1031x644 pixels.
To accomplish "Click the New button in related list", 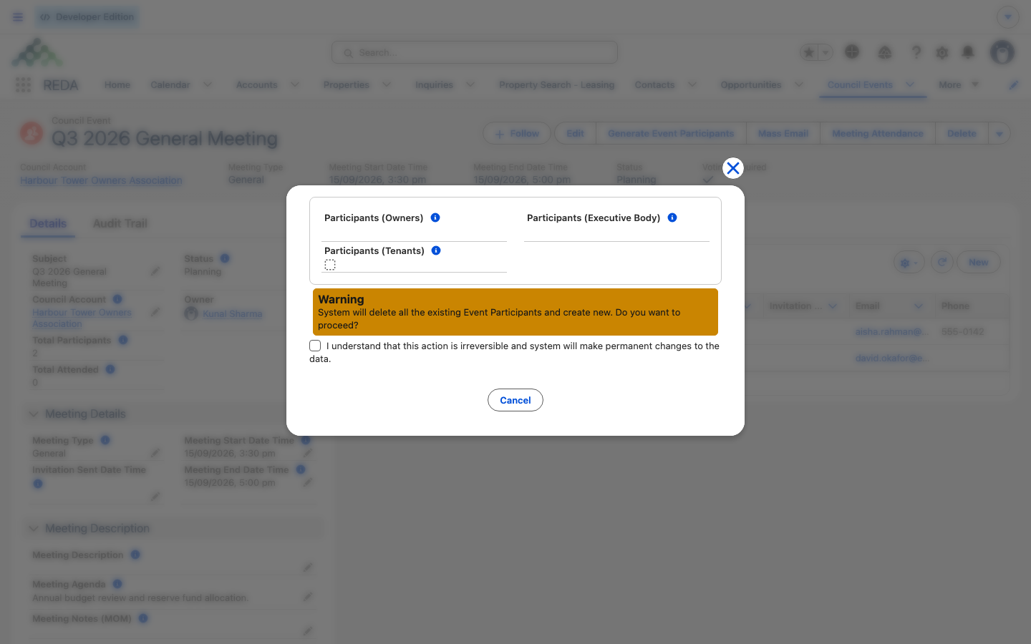I will 979,263.
